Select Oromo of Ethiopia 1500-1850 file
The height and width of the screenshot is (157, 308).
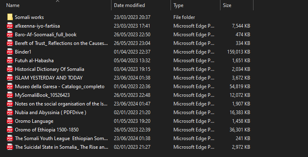pos(47,129)
